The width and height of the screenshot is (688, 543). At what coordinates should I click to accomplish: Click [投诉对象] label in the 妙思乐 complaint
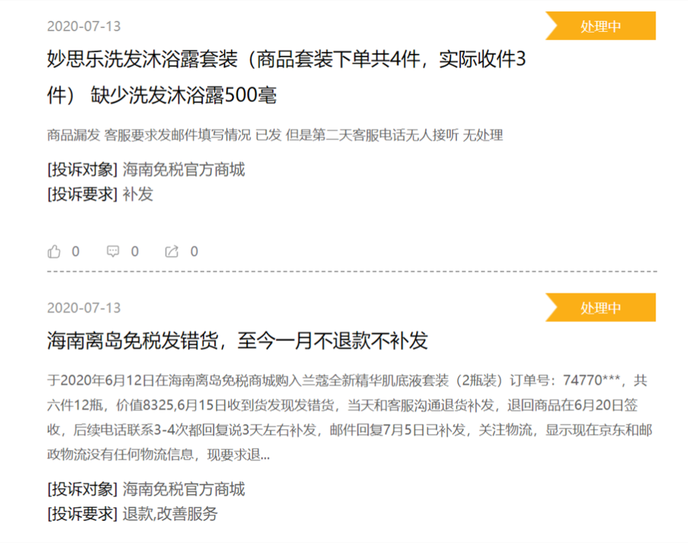(x=82, y=169)
